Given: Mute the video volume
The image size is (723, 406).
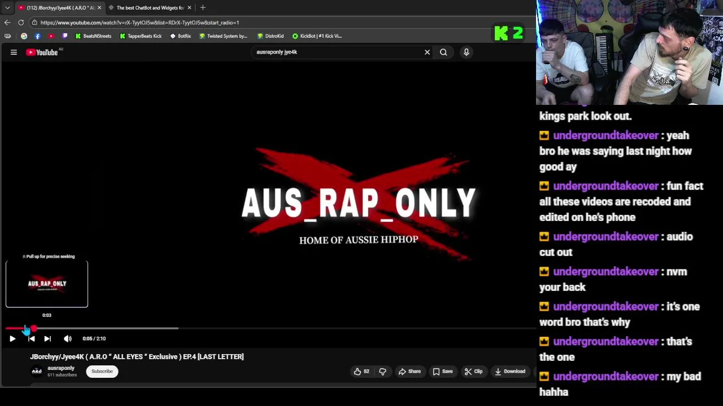Looking at the screenshot, I should (68, 338).
